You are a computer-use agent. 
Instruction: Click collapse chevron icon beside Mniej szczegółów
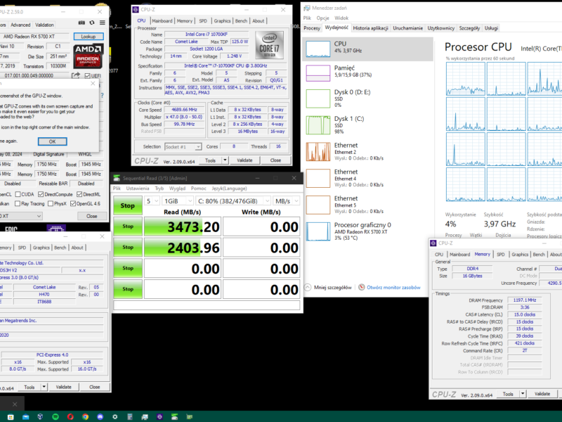(x=308, y=287)
